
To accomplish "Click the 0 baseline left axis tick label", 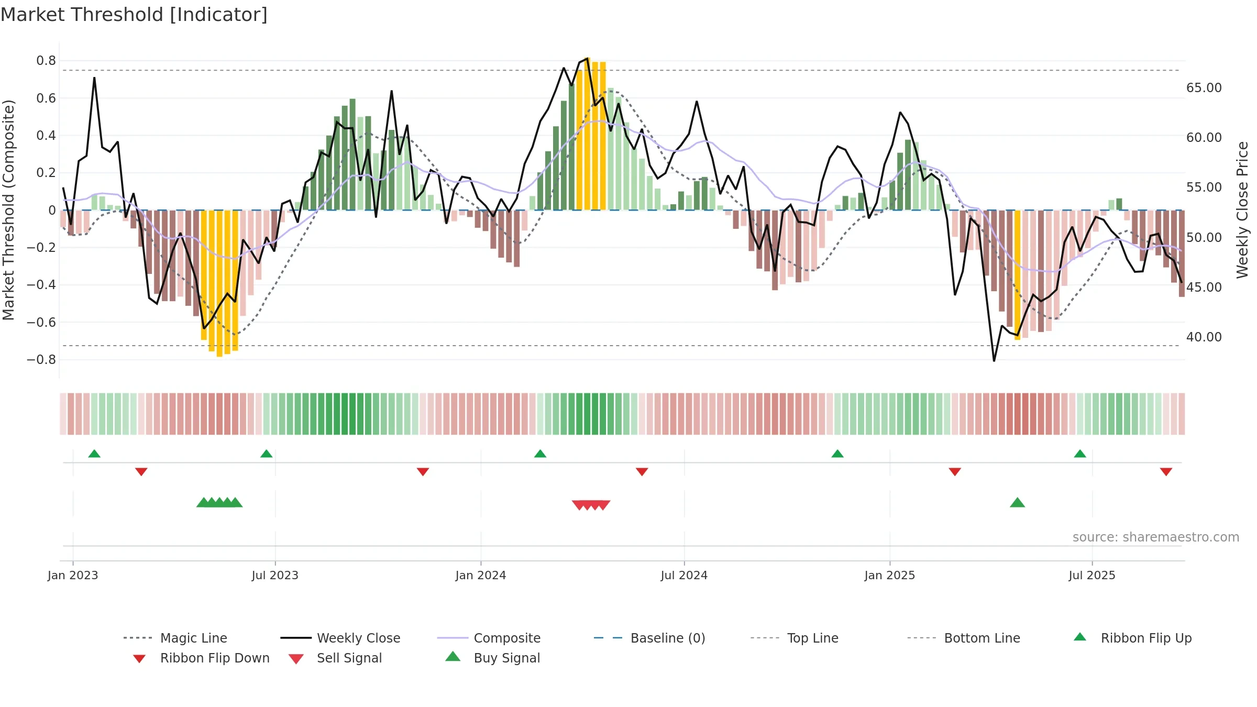I will click(x=52, y=210).
